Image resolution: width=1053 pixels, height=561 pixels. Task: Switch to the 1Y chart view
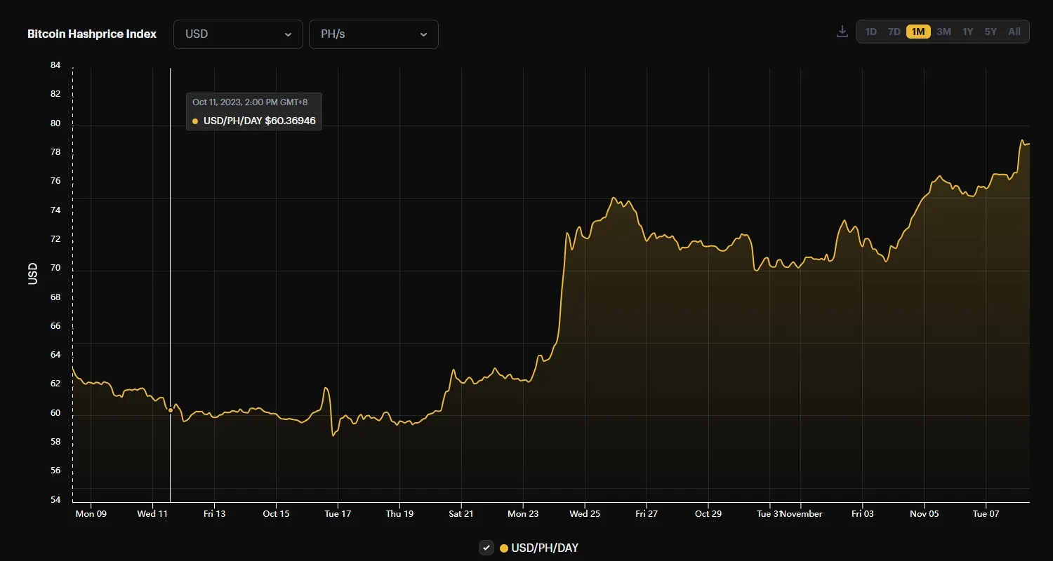967,32
